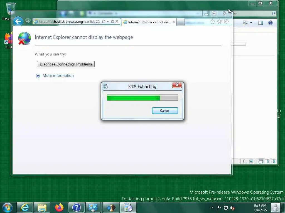Click the network tray icon
The width and height of the screenshot is (285, 213).
[x=225, y=208]
